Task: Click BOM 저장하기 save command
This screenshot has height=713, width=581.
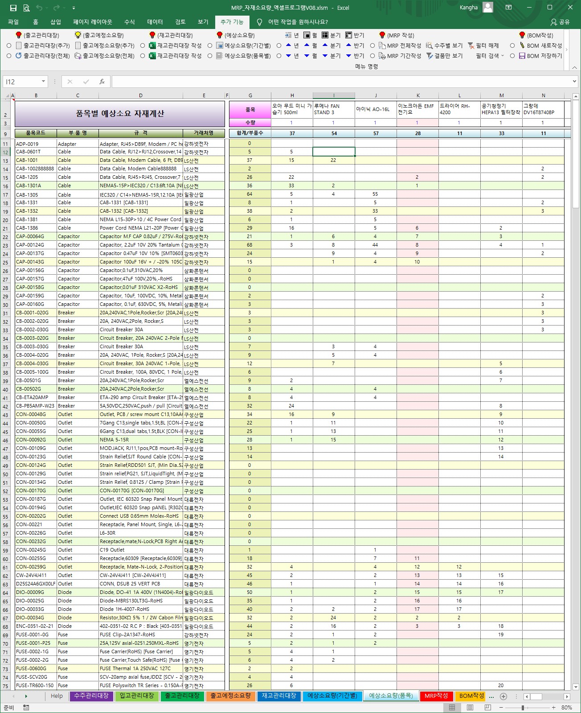Action: pos(540,56)
